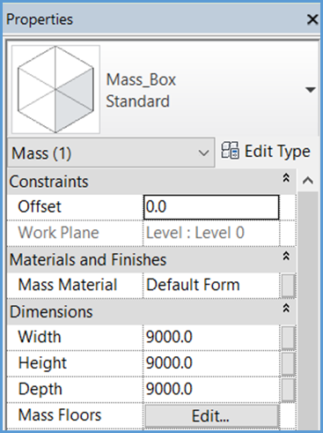Open the Mass_Box Standard type selector dropdown
Image resolution: width=323 pixels, height=433 pixels.
tap(311, 89)
